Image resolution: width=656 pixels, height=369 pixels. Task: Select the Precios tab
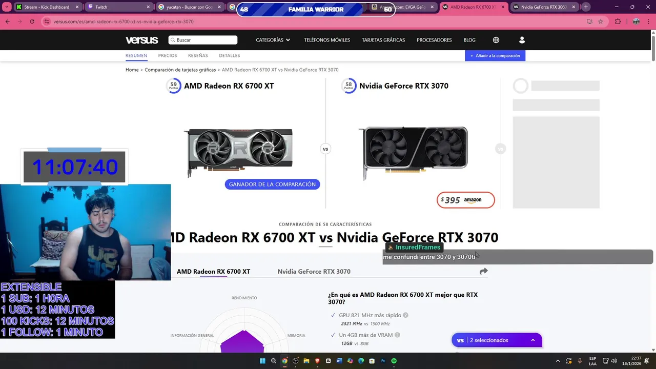(168, 55)
